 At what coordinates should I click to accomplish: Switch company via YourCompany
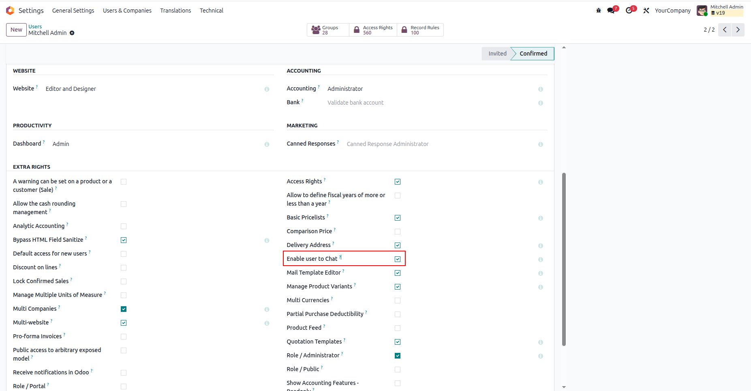pyautogui.click(x=673, y=11)
